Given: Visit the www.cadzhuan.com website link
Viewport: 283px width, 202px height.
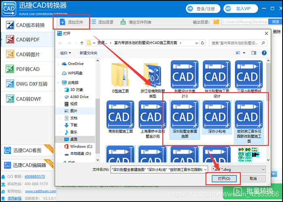Looking at the screenshot, I should tap(40, 191).
